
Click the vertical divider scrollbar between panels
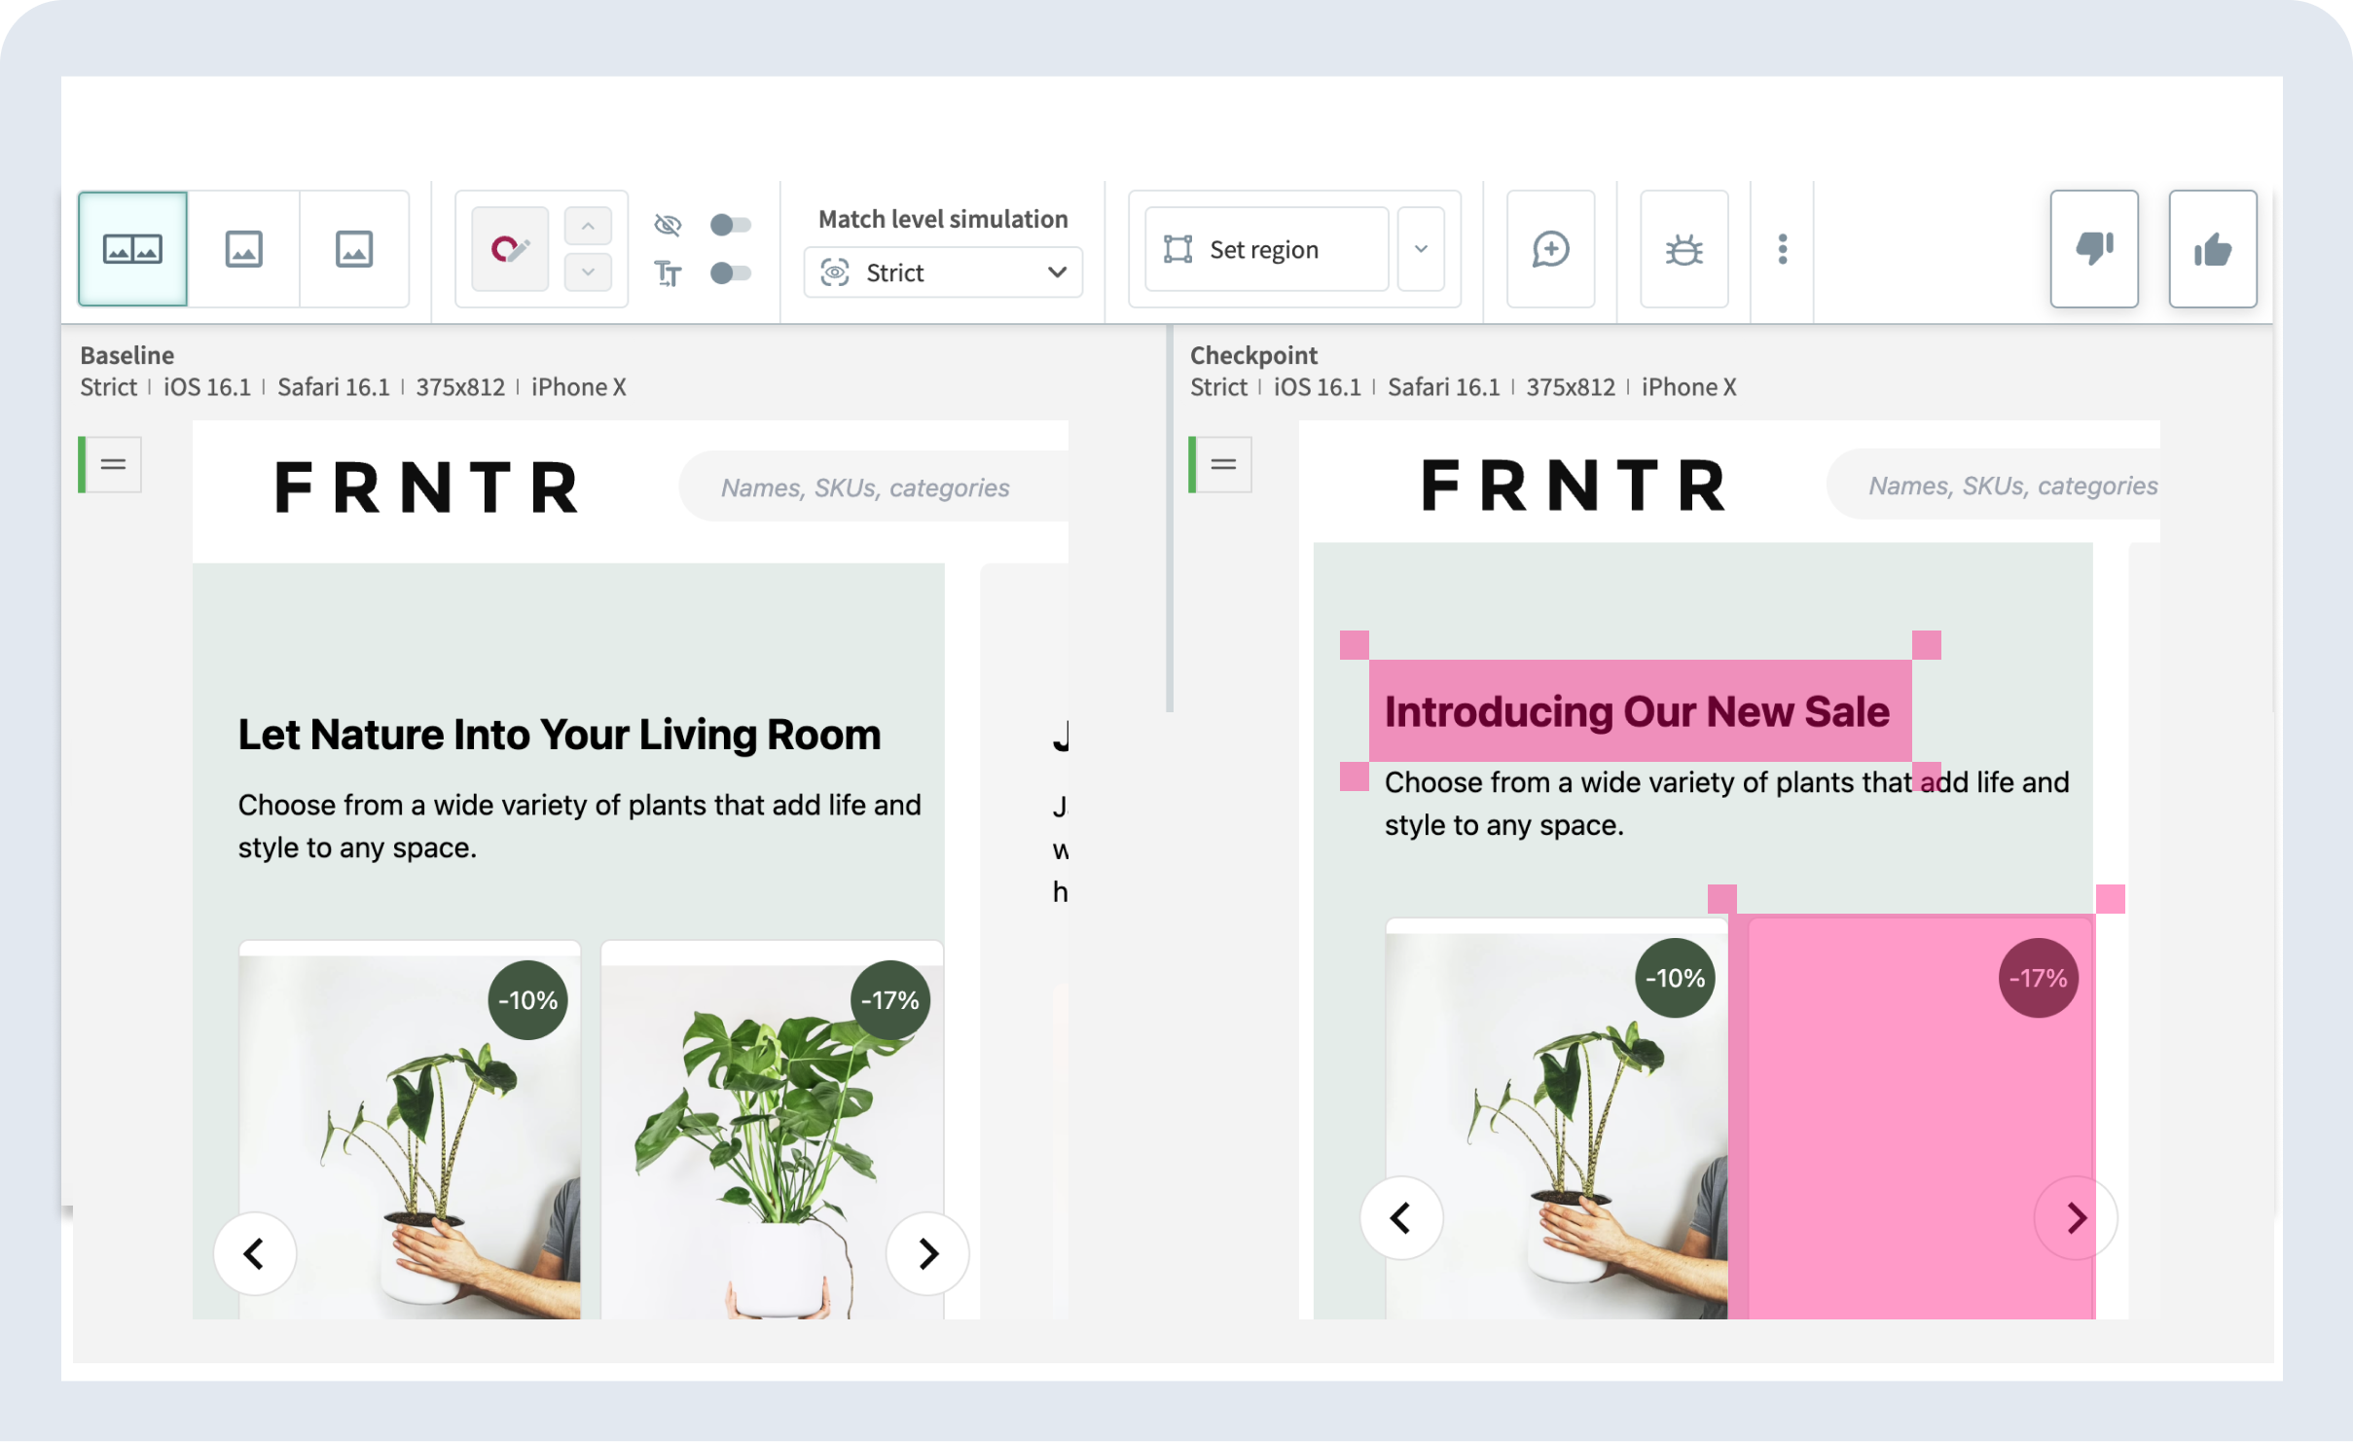pos(1169,519)
